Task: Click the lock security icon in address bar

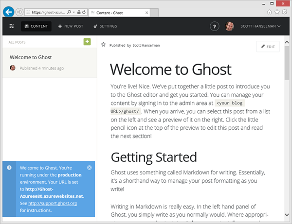Action: [79, 12]
